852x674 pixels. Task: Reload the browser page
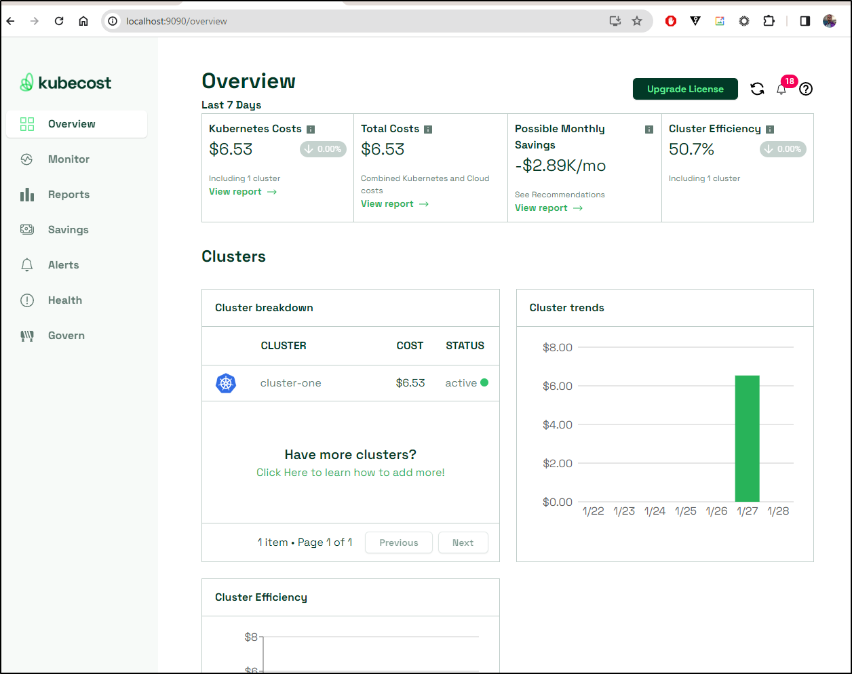[59, 21]
